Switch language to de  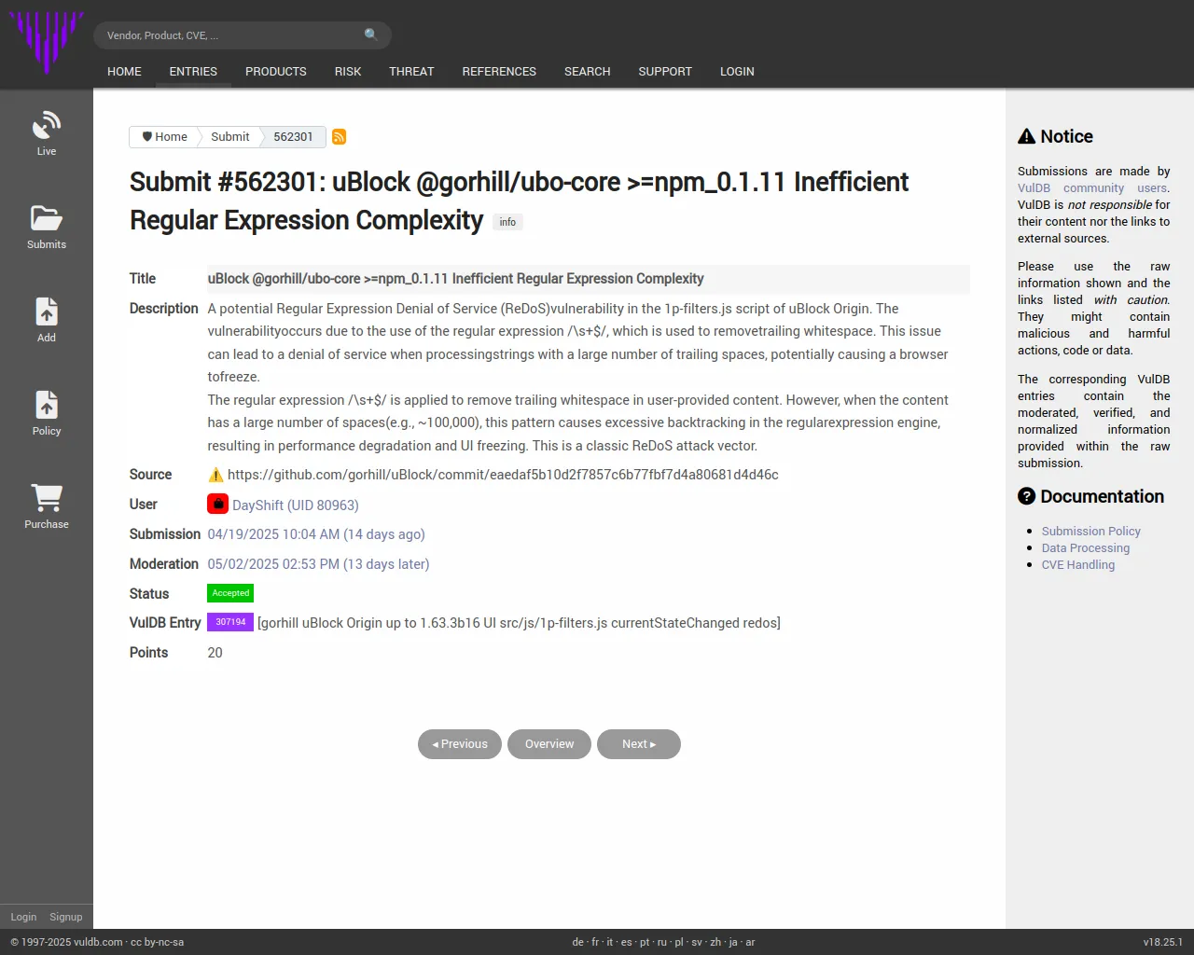577,942
